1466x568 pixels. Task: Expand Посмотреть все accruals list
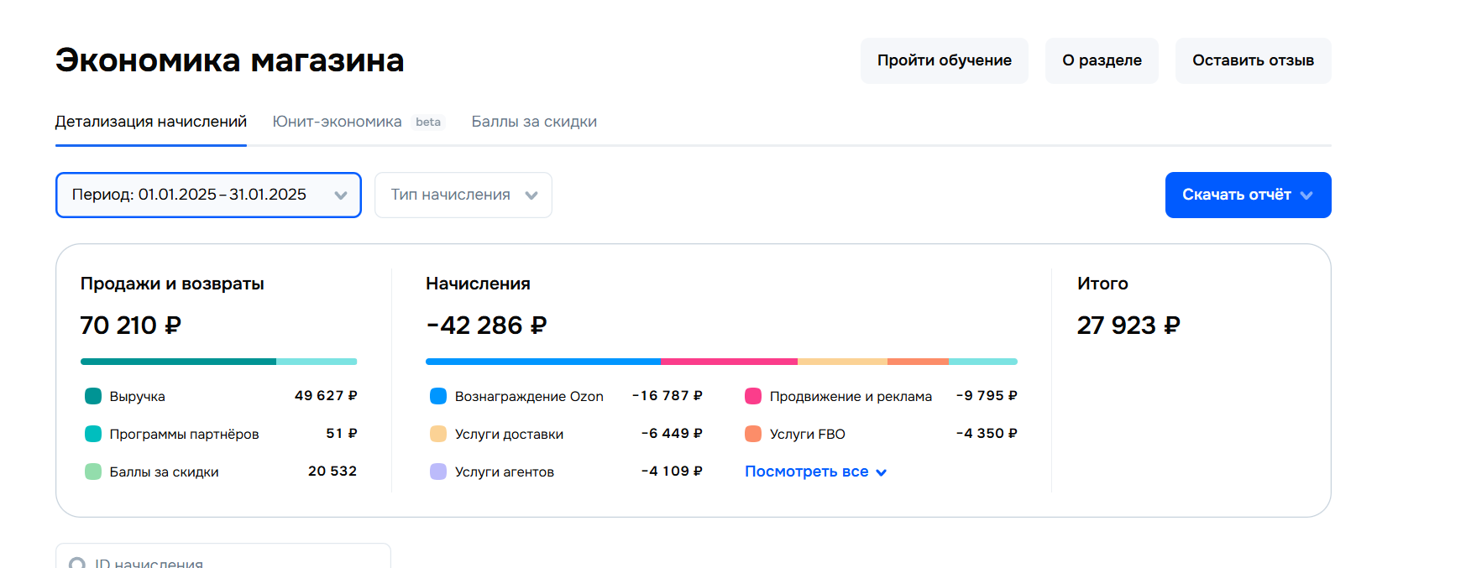tap(815, 472)
